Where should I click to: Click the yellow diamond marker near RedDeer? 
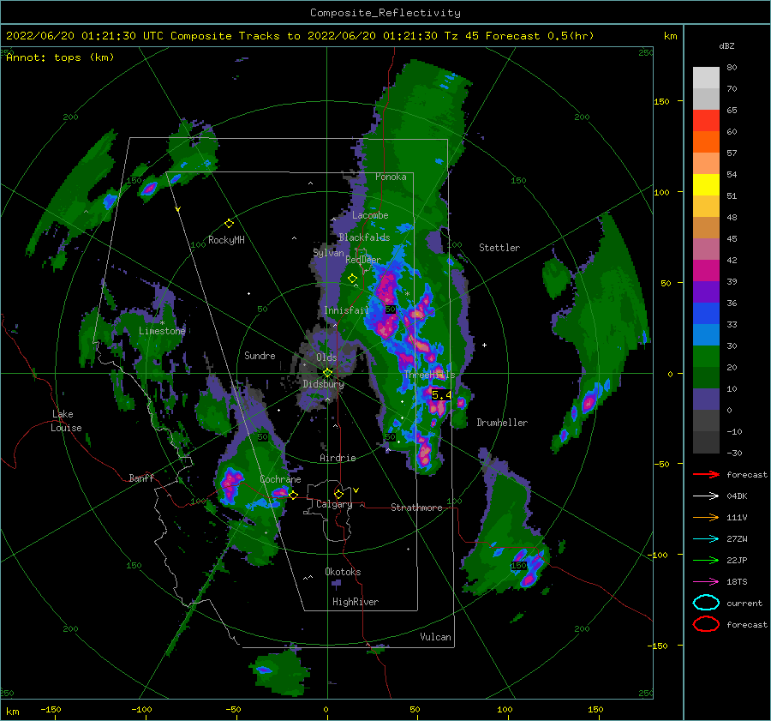point(352,279)
